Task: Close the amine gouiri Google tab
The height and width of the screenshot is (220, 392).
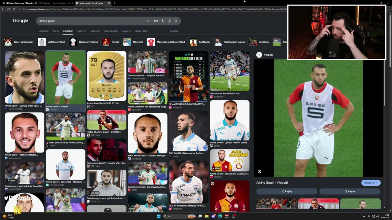Action: click(x=109, y=3)
